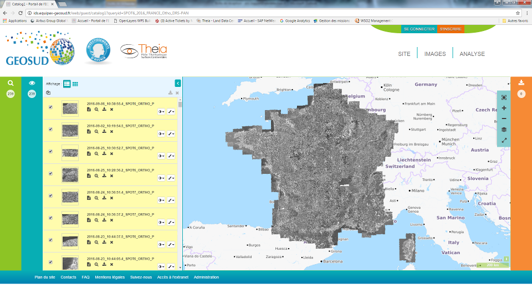Open contrast dropdown for the first image

point(161,111)
